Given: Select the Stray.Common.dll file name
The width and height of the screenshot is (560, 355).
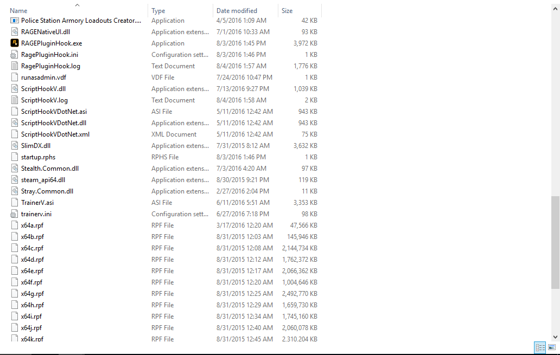Looking at the screenshot, I should pyautogui.click(x=47, y=191).
